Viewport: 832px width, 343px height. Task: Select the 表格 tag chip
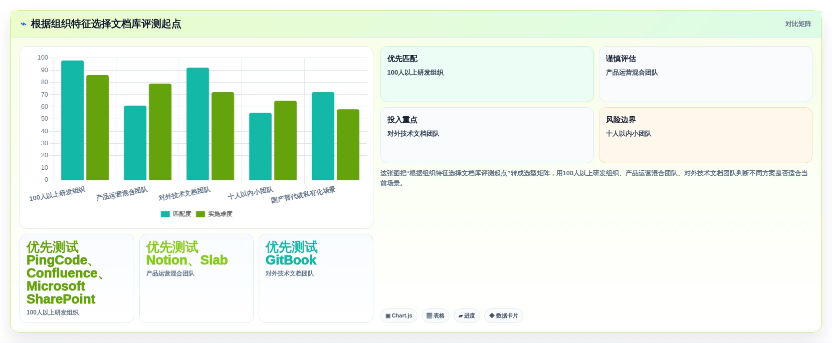click(x=436, y=316)
